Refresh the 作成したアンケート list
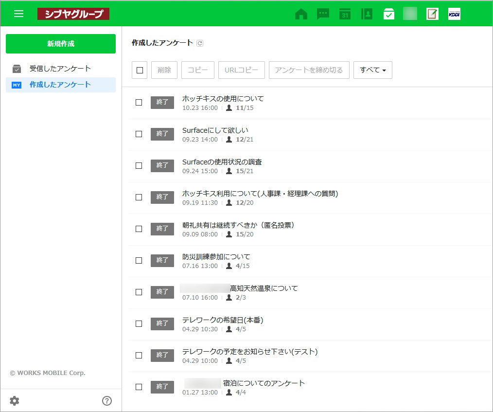Image resolution: width=493 pixels, height=412 pixels. (x=200, y=43)
